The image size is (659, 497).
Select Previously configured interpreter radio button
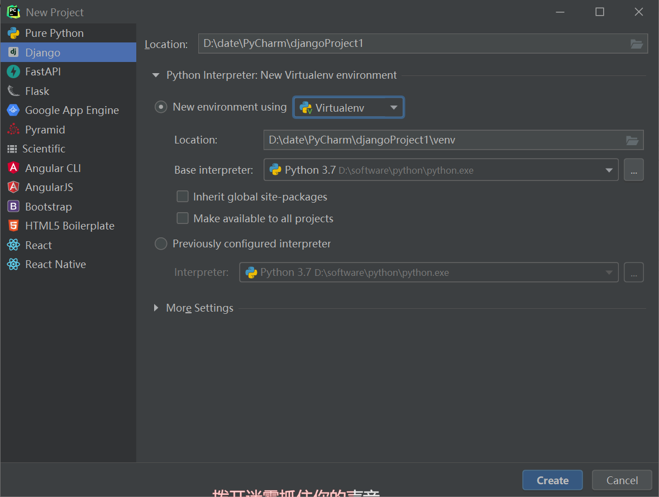pyautogui.click(x=161, y=243)
